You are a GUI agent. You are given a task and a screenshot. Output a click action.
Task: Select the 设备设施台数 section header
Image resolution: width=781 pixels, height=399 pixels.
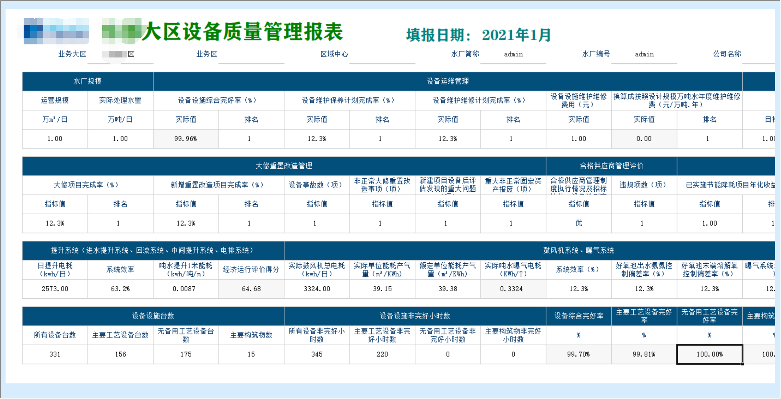(153, 316)
